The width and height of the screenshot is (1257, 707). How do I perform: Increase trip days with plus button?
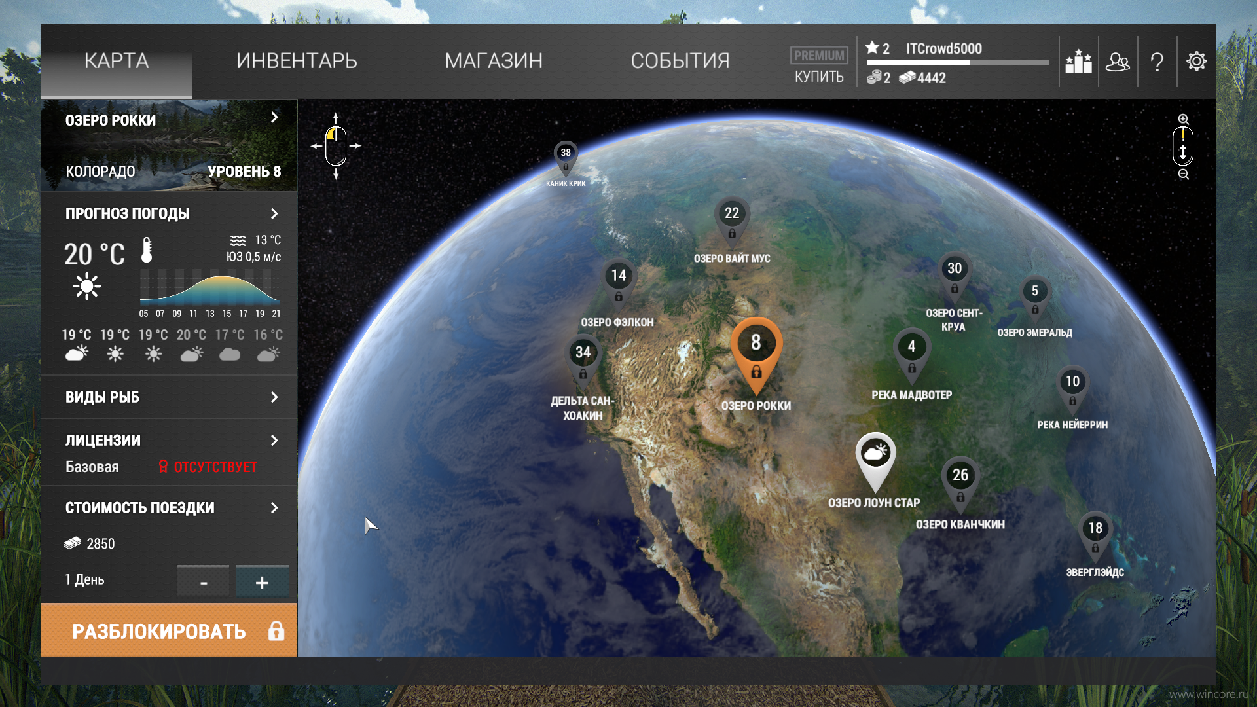coord(262,581)
